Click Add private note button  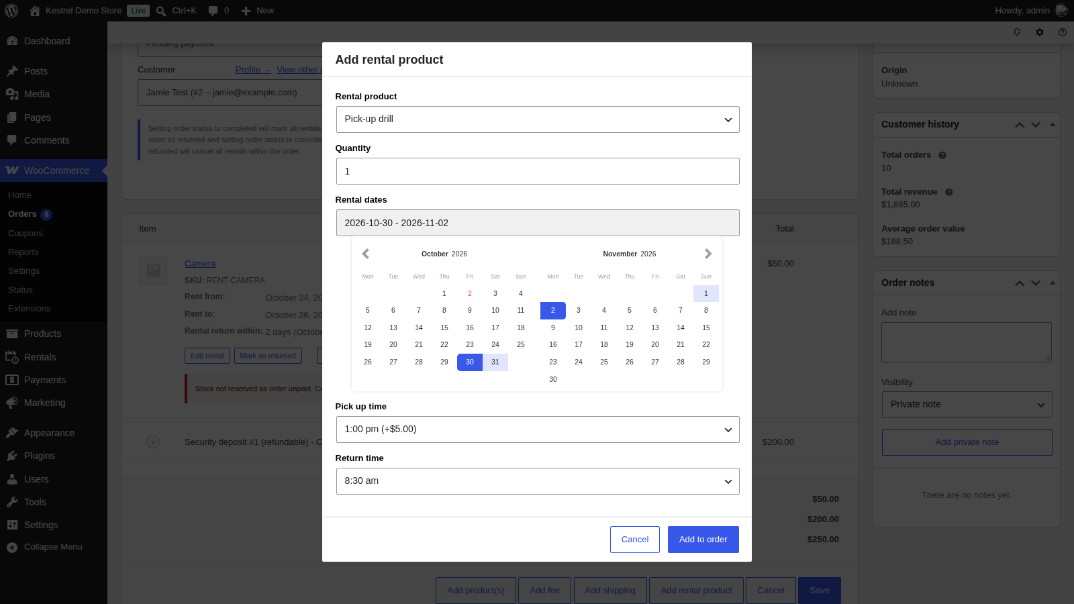pyautogui.click(x=967, y=442)
